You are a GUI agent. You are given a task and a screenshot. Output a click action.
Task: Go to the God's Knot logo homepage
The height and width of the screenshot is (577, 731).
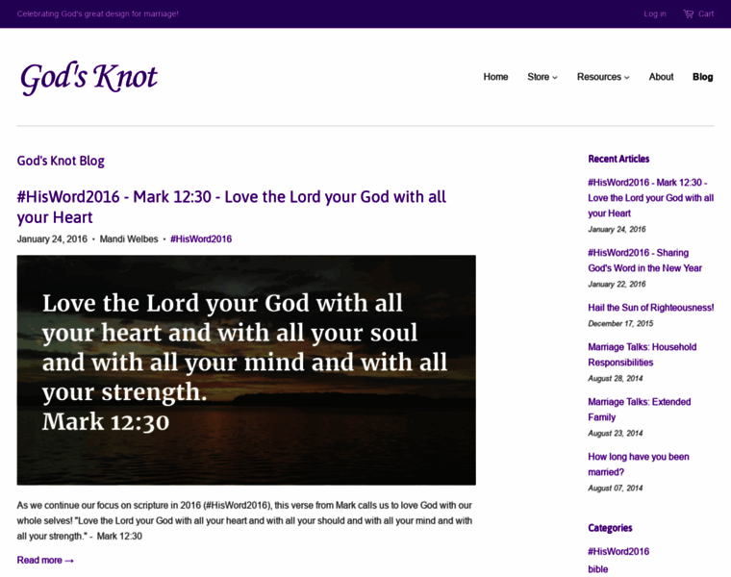pyautogui.click(x=88, y=78)
